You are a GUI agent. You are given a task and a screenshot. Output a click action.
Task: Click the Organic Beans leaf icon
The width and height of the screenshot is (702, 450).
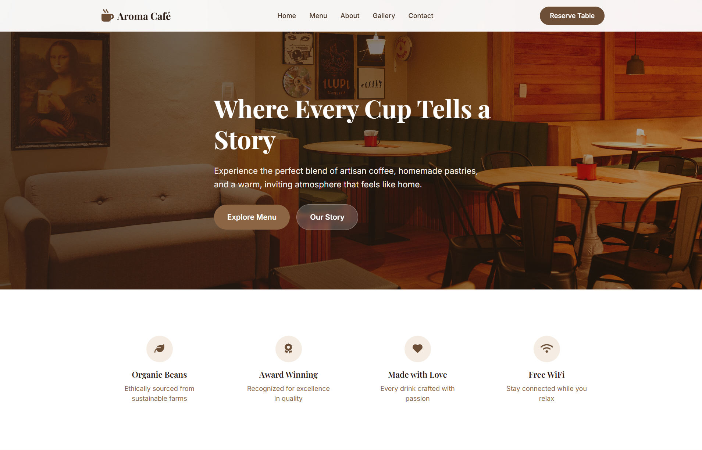160,349
